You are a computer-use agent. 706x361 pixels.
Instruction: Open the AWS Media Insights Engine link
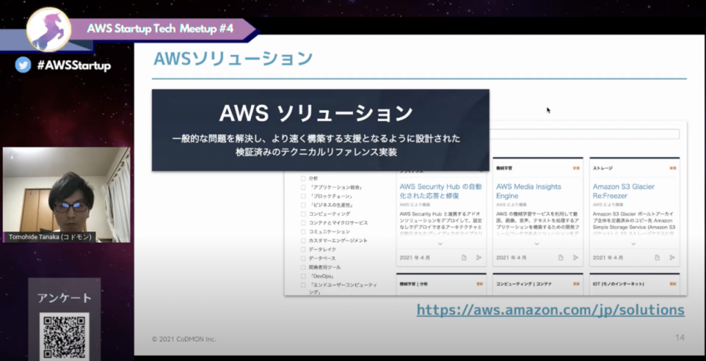[x=529, y=192]
